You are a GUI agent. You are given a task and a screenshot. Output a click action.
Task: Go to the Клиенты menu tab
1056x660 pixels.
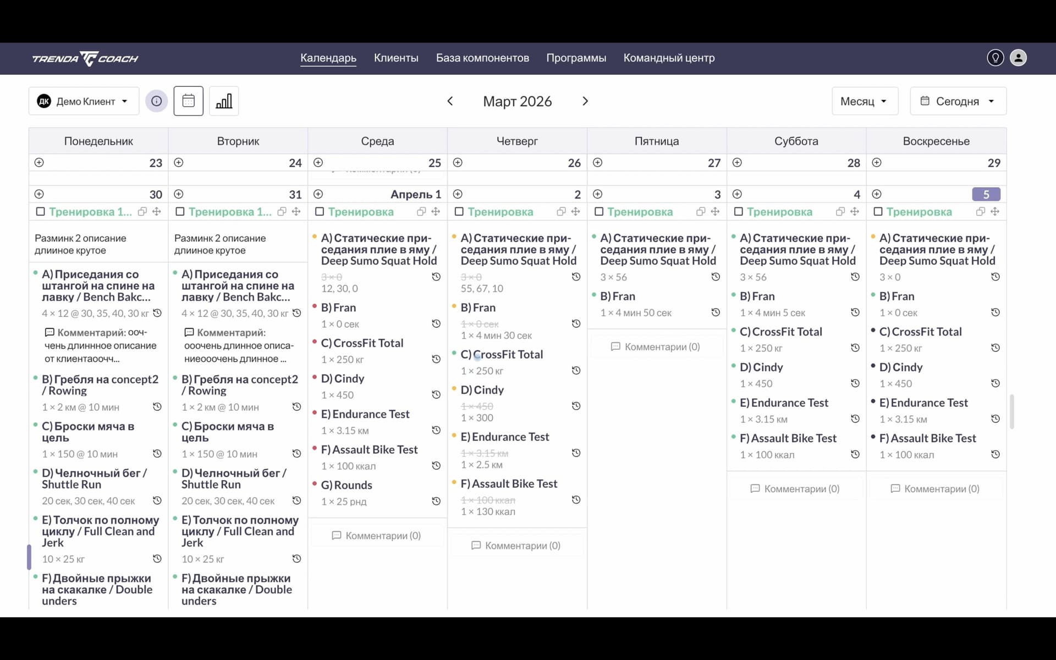click(x=396, y=58)
